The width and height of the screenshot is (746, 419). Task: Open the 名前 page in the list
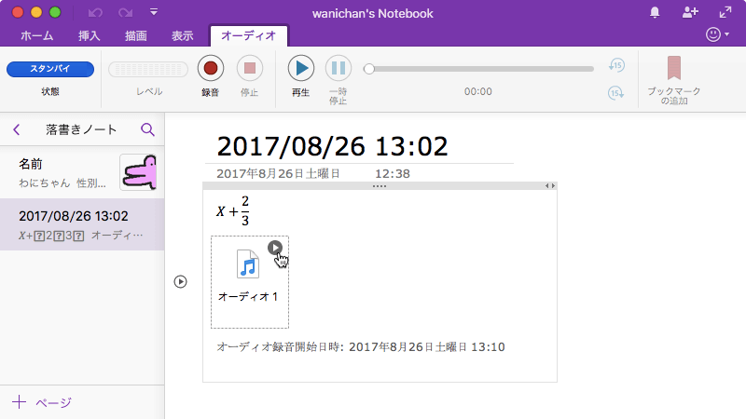point(82,173)
